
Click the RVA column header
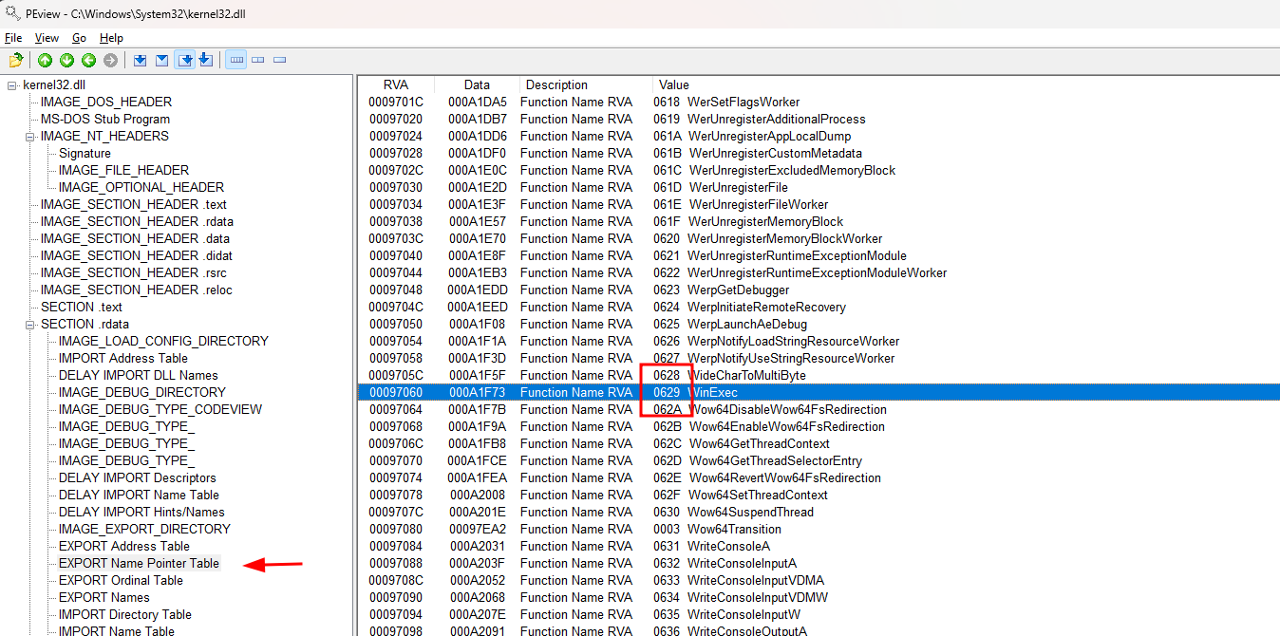tap(395, 85)
